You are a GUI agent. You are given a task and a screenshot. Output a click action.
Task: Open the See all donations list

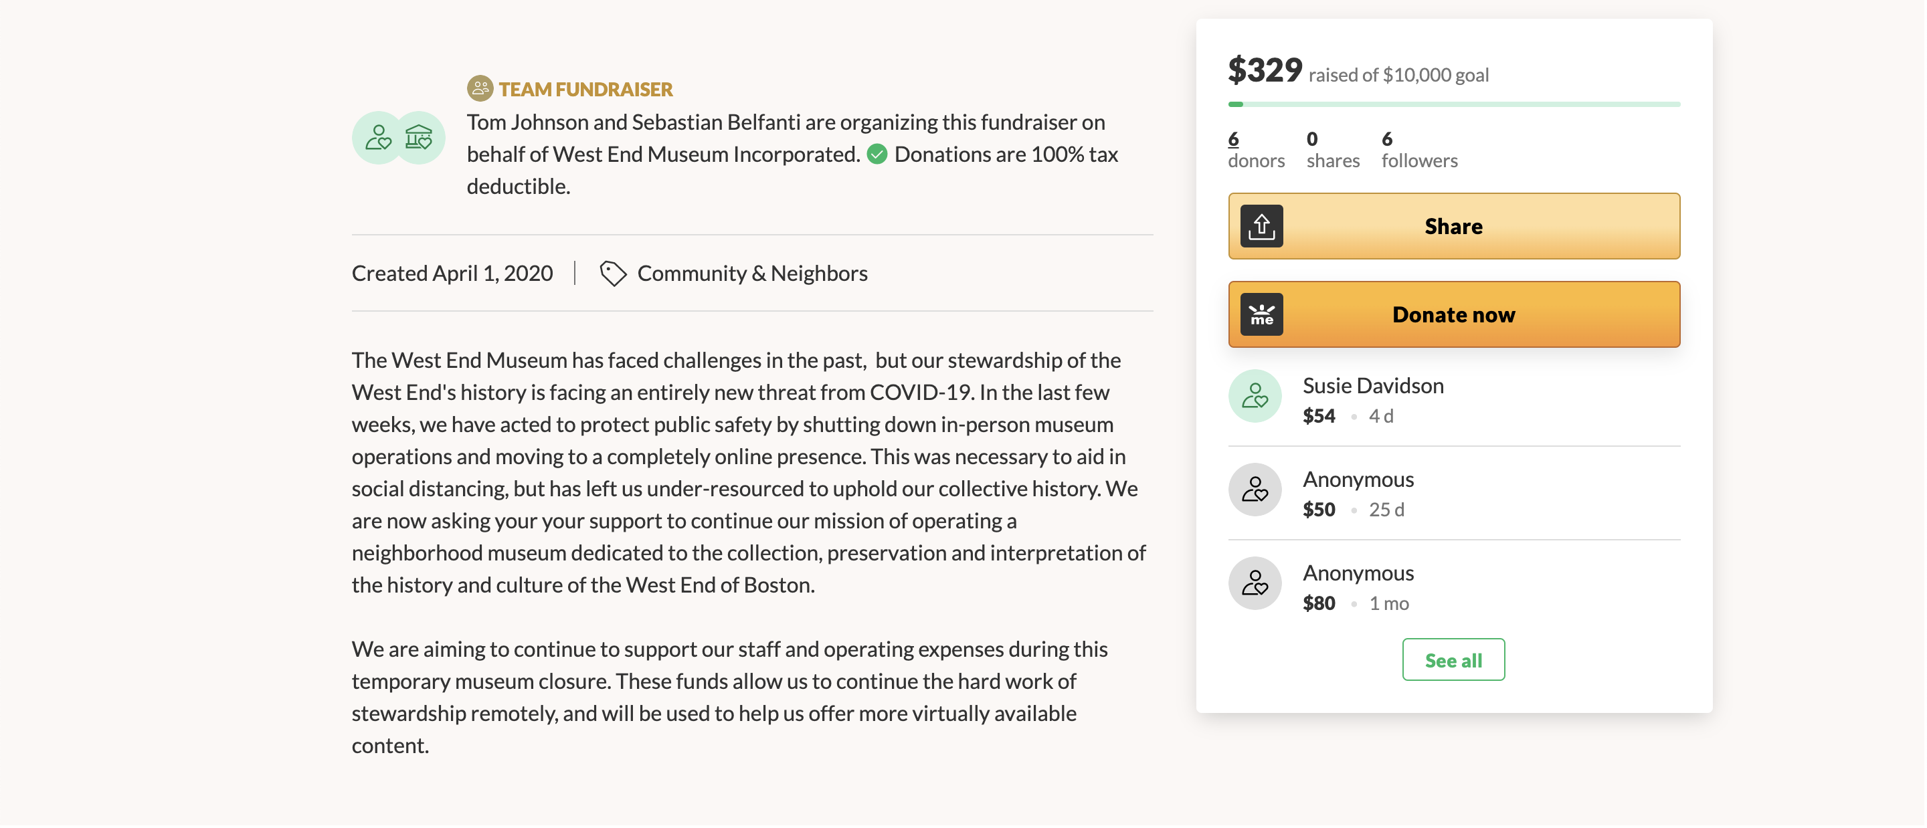[x=1453, y=659]
